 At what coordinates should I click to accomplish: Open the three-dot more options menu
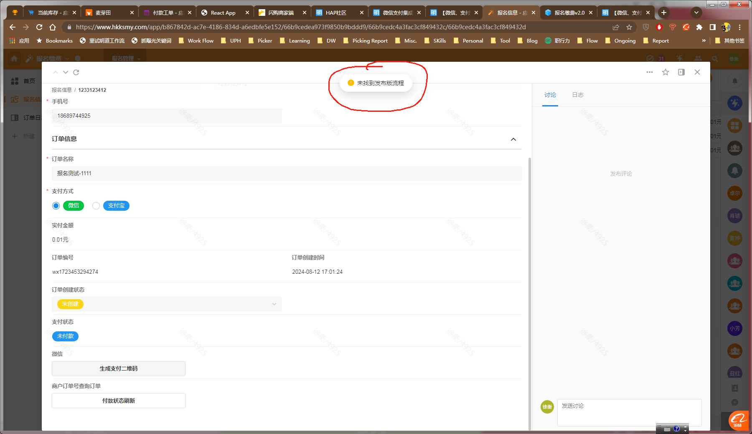pos(649,72)
